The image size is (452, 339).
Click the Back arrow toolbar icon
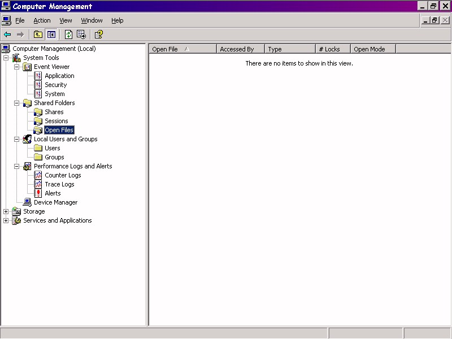7,34
